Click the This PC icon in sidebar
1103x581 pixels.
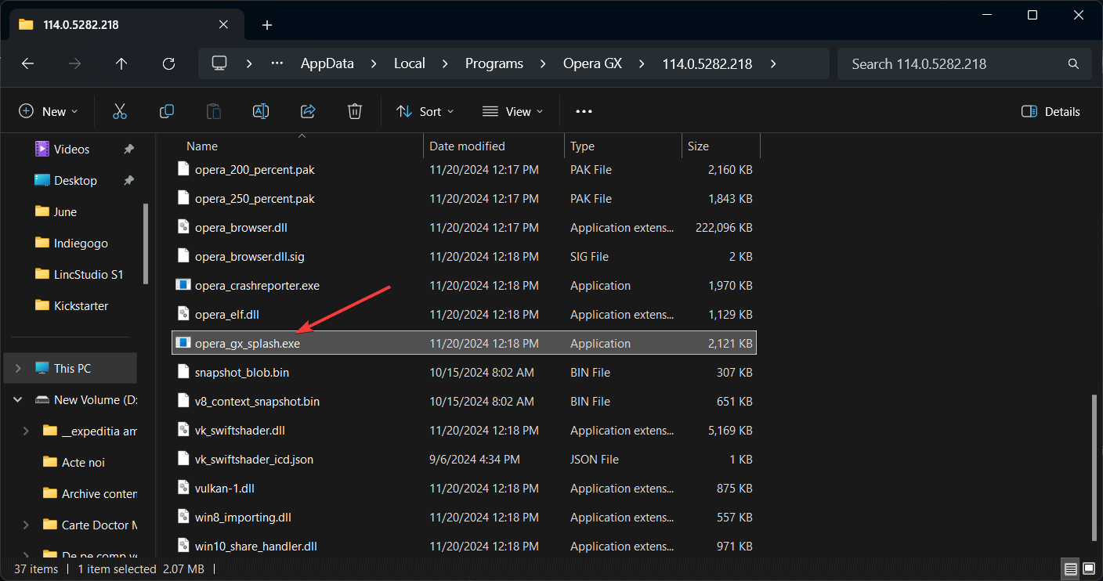click(42, 368)
